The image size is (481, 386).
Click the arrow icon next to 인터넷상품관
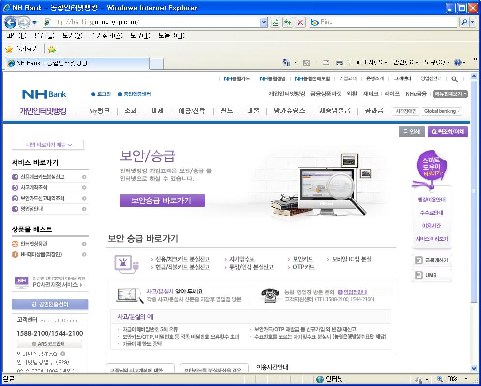(84, 244)
